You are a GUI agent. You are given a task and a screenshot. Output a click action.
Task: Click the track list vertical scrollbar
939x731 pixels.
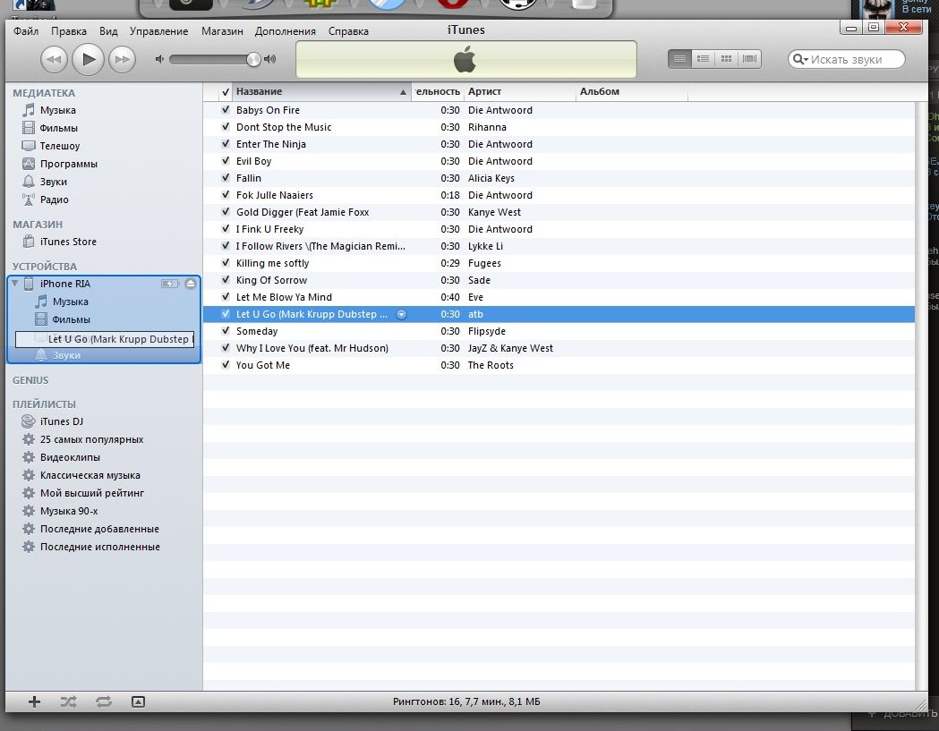tap(919, 395)
